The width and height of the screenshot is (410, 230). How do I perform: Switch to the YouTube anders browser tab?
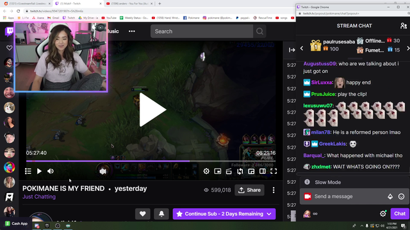(129, 4)
